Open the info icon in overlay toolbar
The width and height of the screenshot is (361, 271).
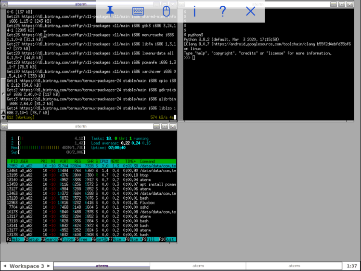click(194, 11)
